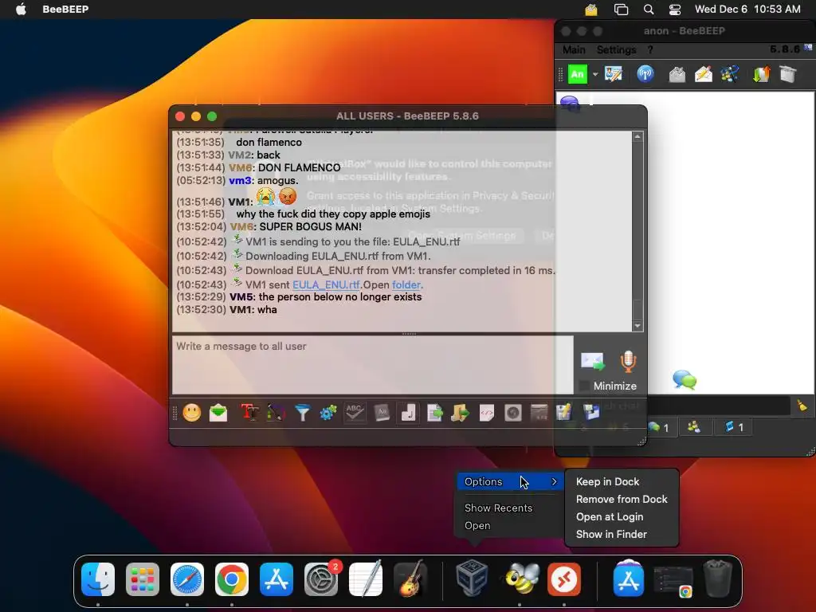Open the ? help menu in anon window
The width and height of the screenshot is (816, 612).
(650, 49)
